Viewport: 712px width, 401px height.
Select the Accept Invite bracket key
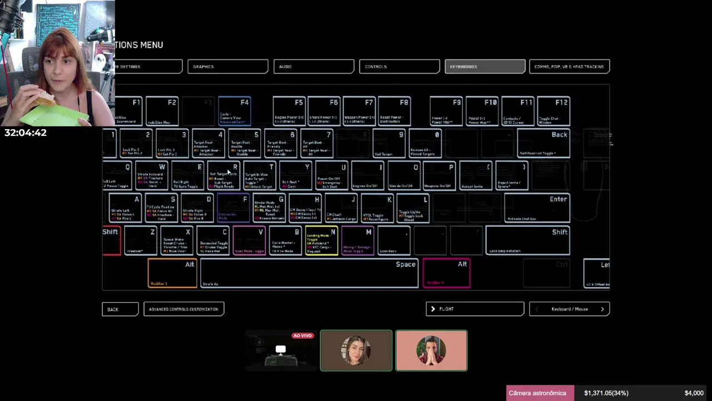[476, 176]
